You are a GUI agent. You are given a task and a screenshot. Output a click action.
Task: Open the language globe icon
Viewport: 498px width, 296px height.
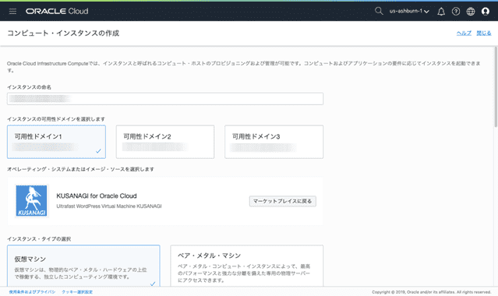coord(471,12)
